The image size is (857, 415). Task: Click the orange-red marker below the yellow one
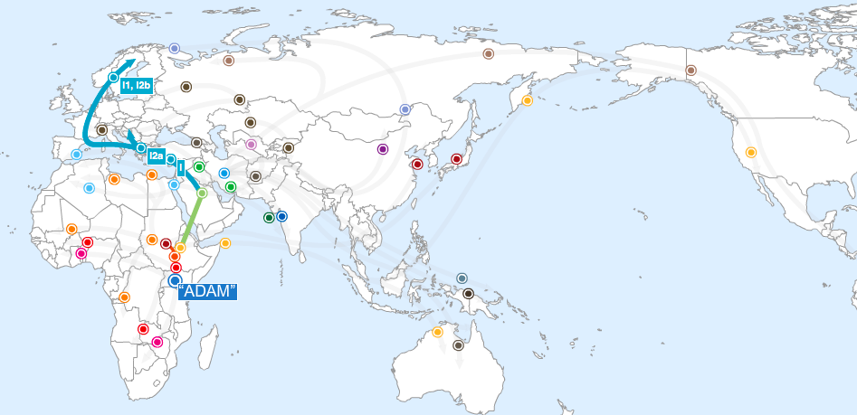(x=175, y=257)
